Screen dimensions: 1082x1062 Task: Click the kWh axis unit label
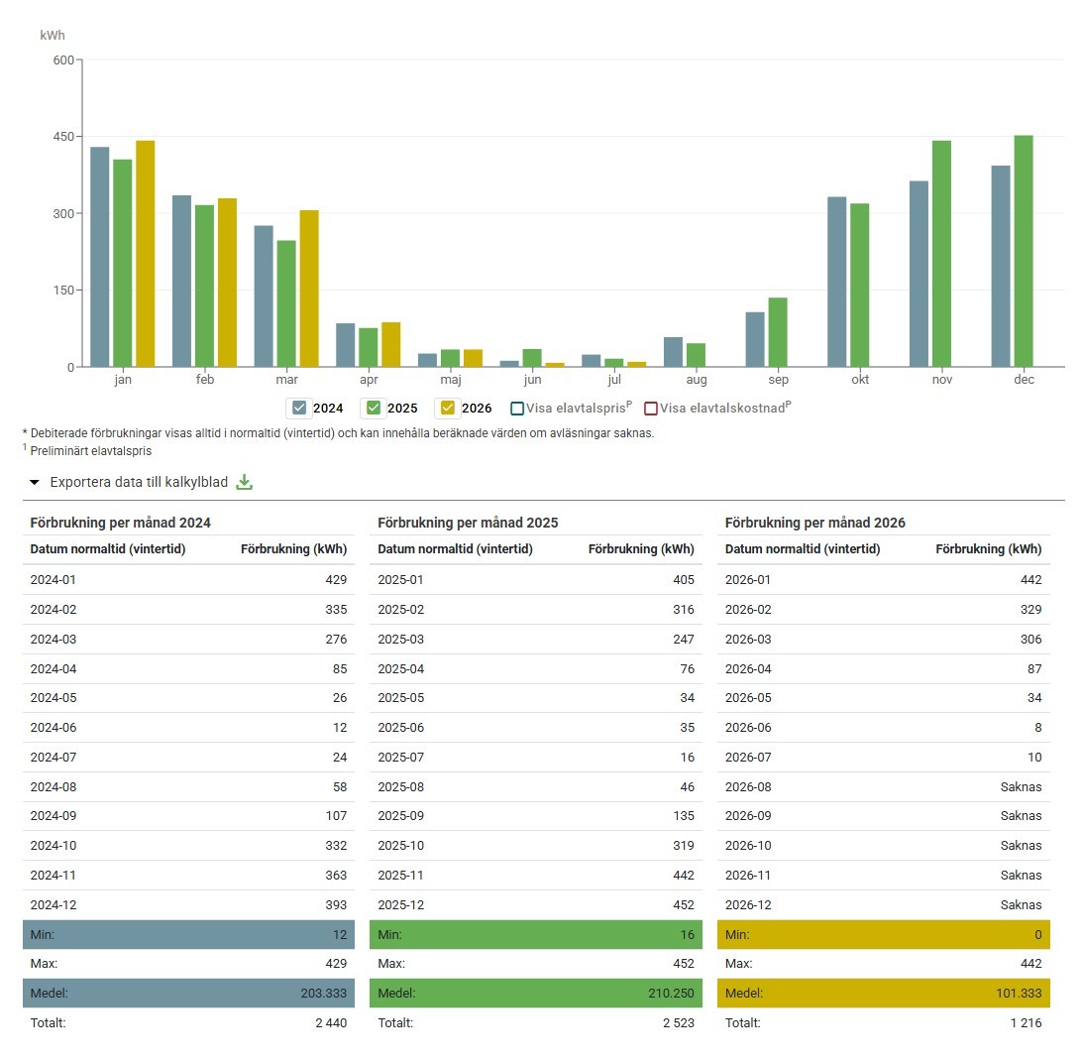pos(53,36)
